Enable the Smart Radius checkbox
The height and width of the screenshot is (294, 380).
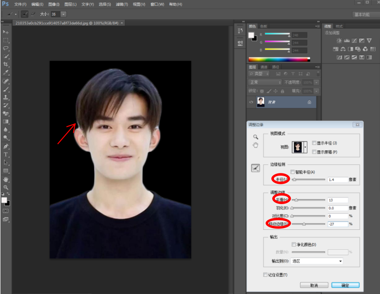tap(292, 171)
